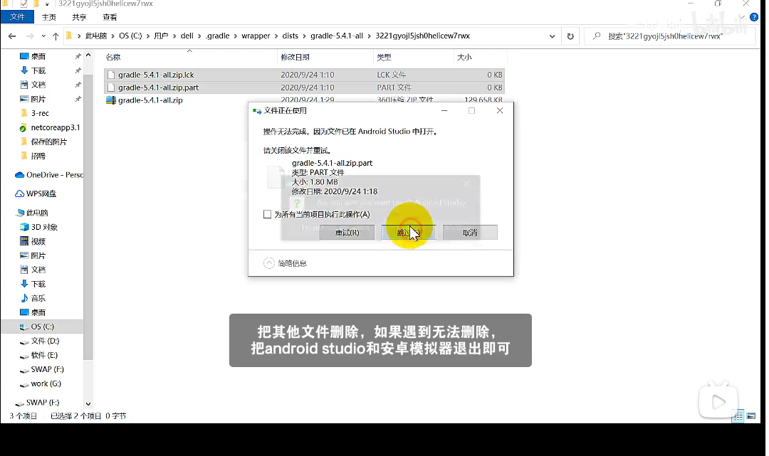The width and height of the screenshot is (769, 456).
Task: Click the sidebar scrollbar up arrow
Action: (88, 55)
